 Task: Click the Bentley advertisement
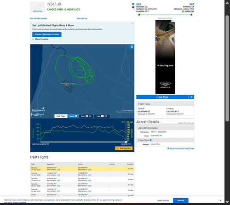pos(165,57)
